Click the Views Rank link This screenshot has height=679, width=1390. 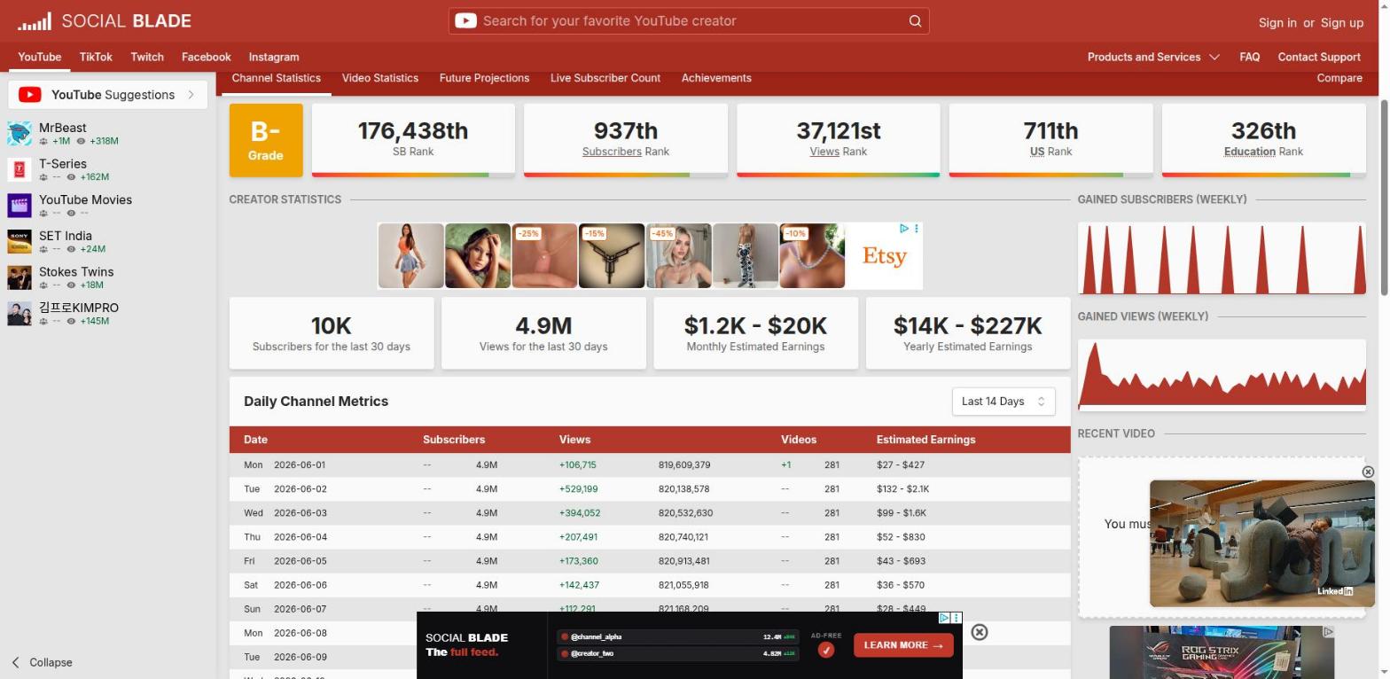point(824,152)
